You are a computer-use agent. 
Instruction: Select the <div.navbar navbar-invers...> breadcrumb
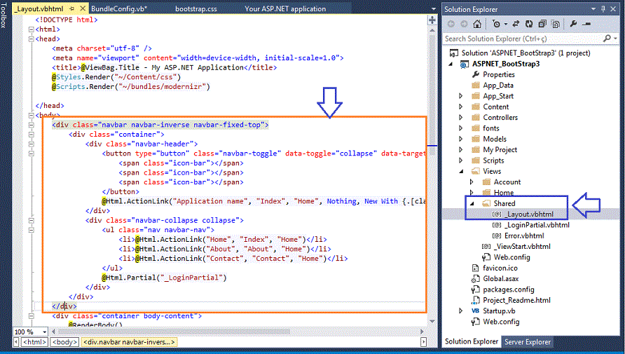point(129,342)
